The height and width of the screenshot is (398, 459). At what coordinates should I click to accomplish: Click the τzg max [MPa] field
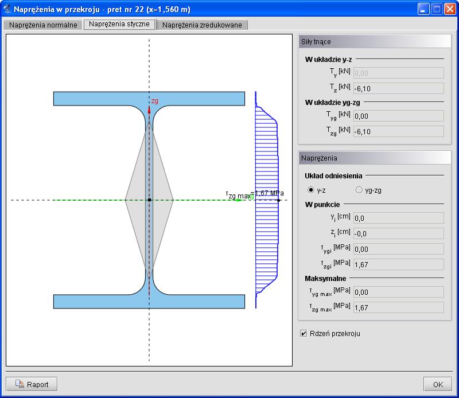[398, 307]
